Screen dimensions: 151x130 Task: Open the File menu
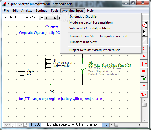pos(6,11)
